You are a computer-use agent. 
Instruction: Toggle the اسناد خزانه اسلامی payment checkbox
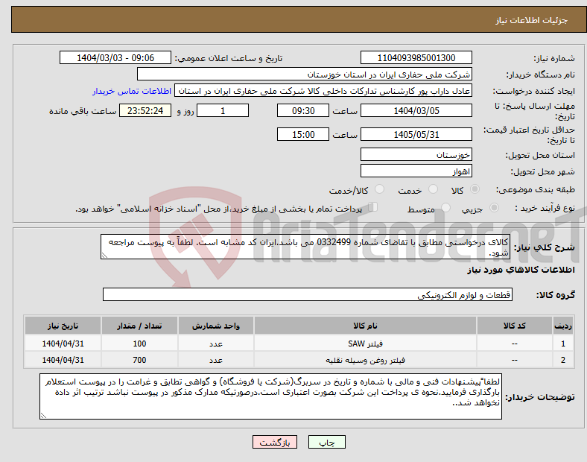(x=373, y=207)
